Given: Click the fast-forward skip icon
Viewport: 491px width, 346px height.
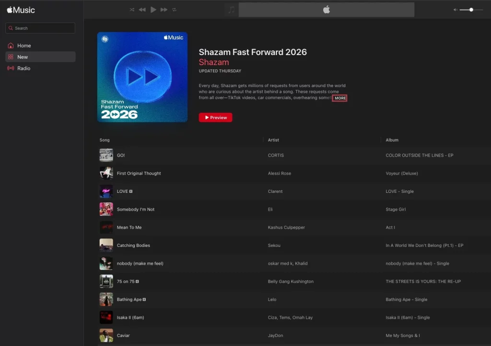Looking at the screenshot, I should [x=164, y=9].
